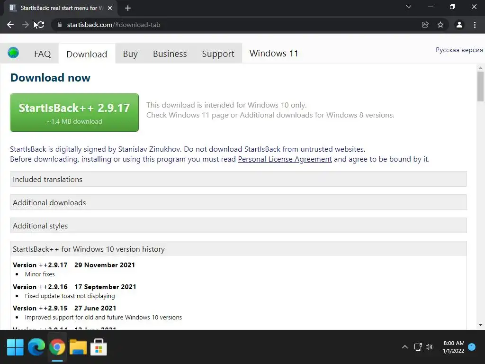The width and height of the screenshot is (485, 364).
Task: Collapse the Windows 10 version history section
Action: 238,249
